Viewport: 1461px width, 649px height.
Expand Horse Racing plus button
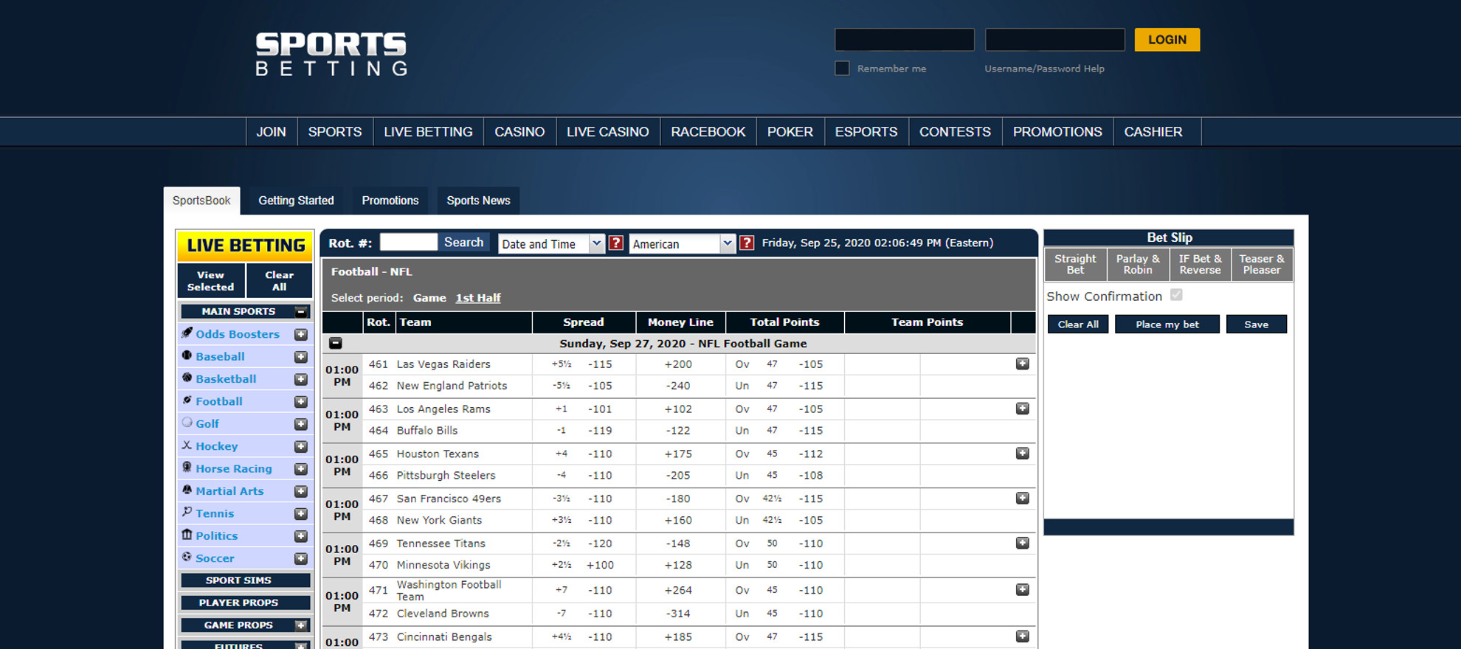pos(301,469)
